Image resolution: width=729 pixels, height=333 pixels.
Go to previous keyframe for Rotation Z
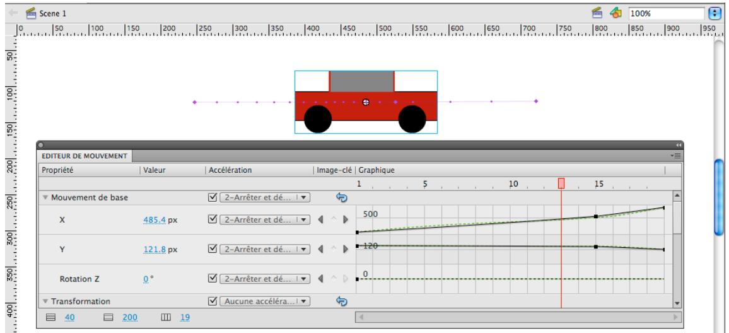click(321, 279)
